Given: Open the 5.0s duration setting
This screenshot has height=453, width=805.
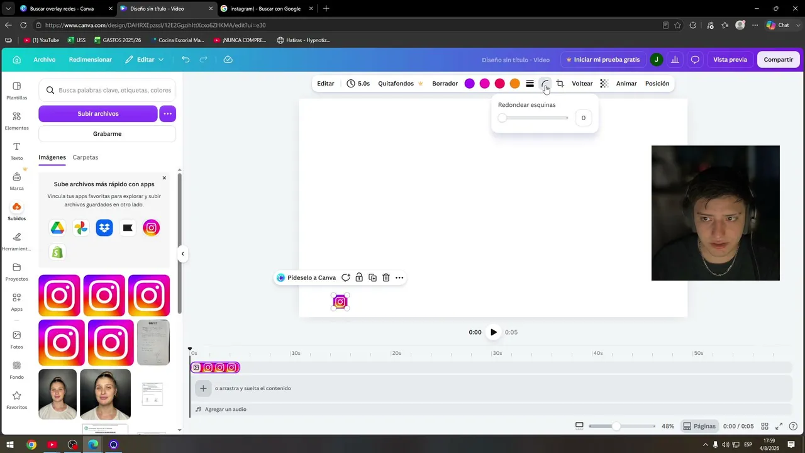Looking at the screenshot, I should [358, 84].
